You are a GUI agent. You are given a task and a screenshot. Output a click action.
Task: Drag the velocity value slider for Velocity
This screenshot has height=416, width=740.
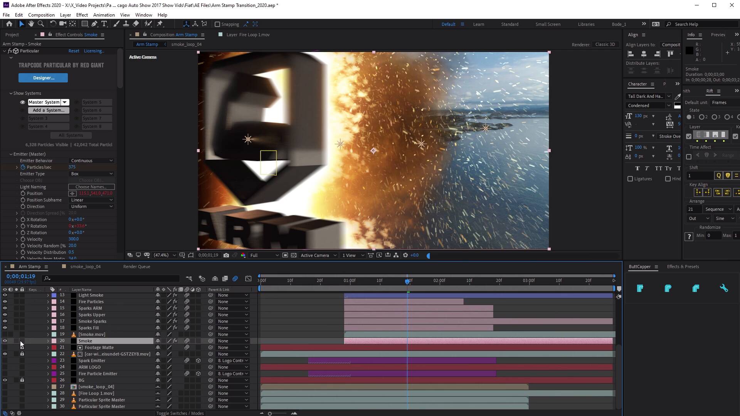click(74, 239)
